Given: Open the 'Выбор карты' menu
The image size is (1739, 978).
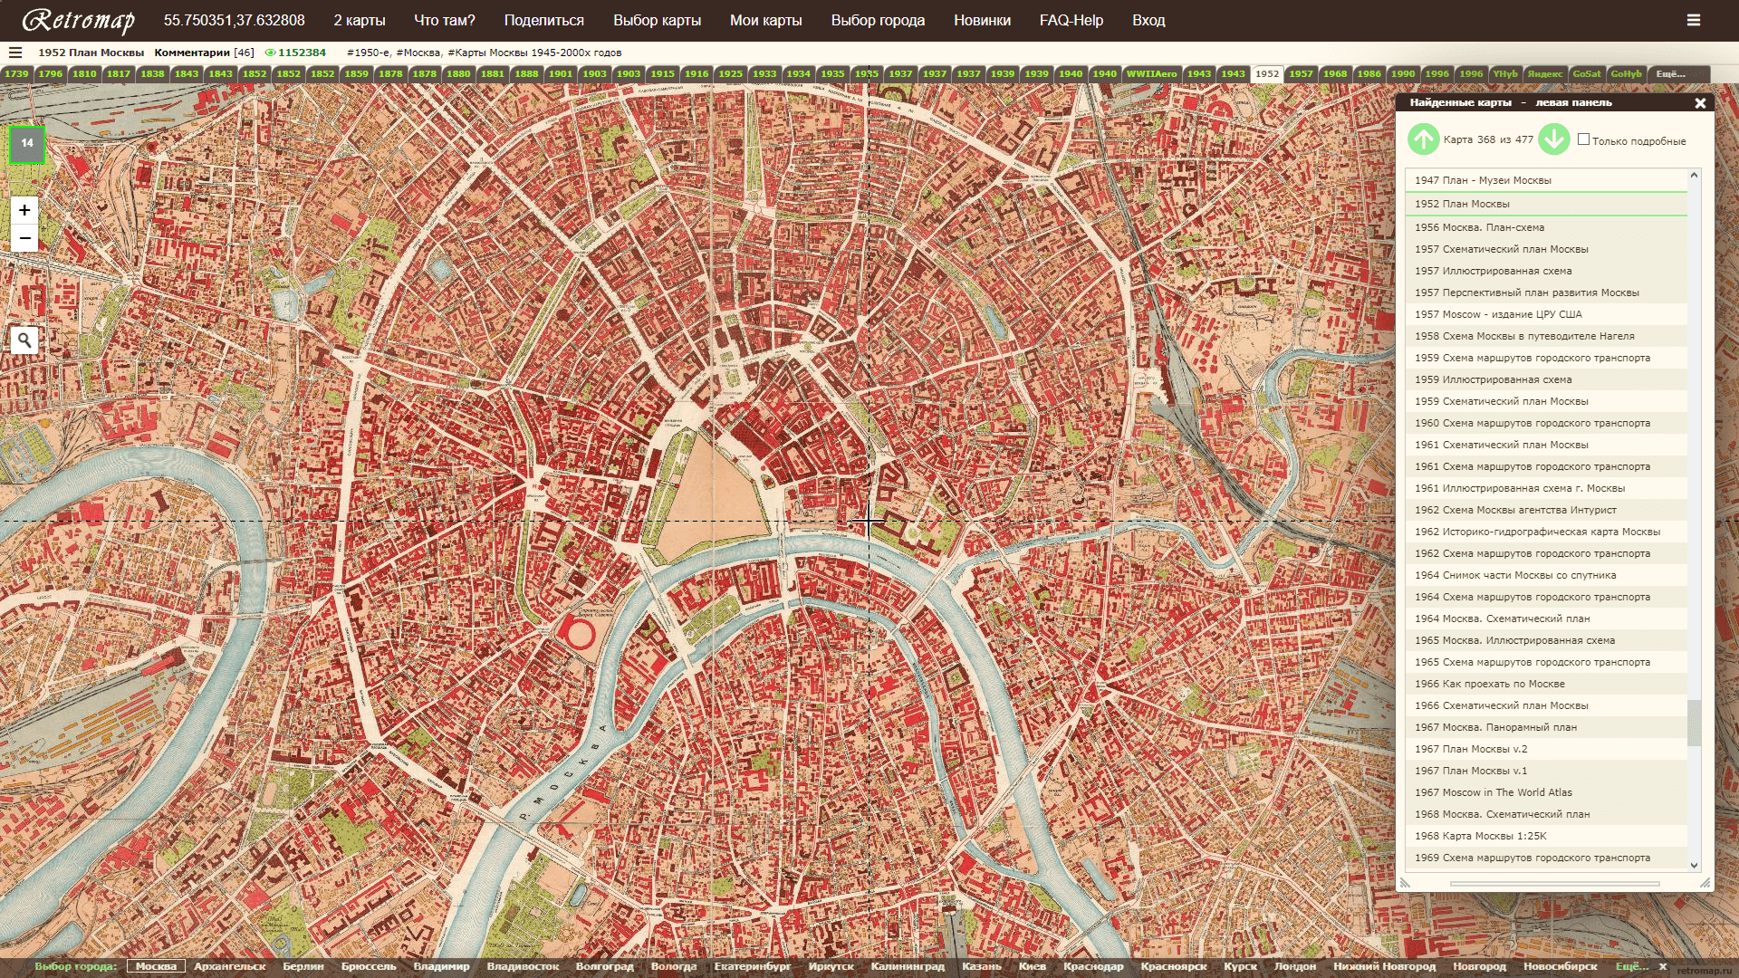Looking at the screenshot, I should pyautogui.click(x=657, y=20).
